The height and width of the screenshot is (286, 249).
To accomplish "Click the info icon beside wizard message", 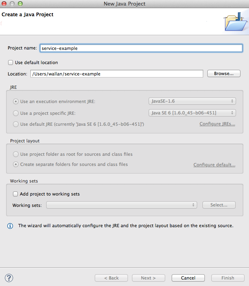I will point(11,226).
